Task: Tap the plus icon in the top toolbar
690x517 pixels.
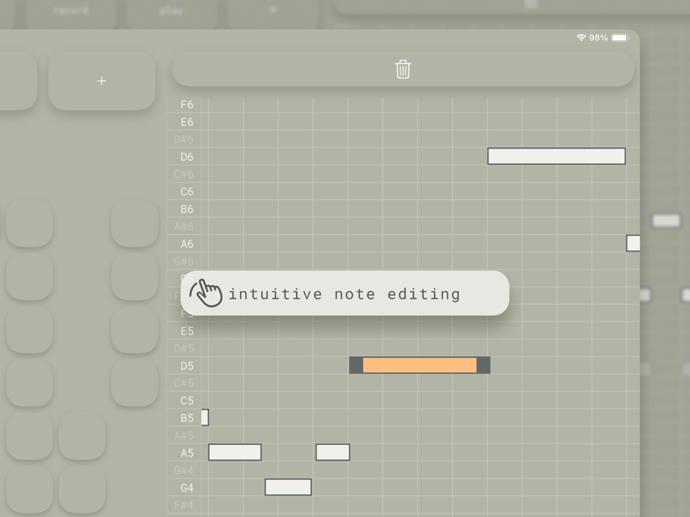Action: 273,8
